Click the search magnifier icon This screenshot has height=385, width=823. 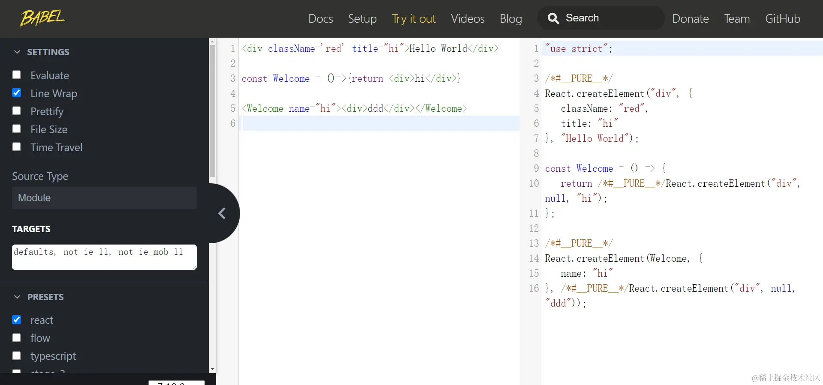tap(553, 18)
